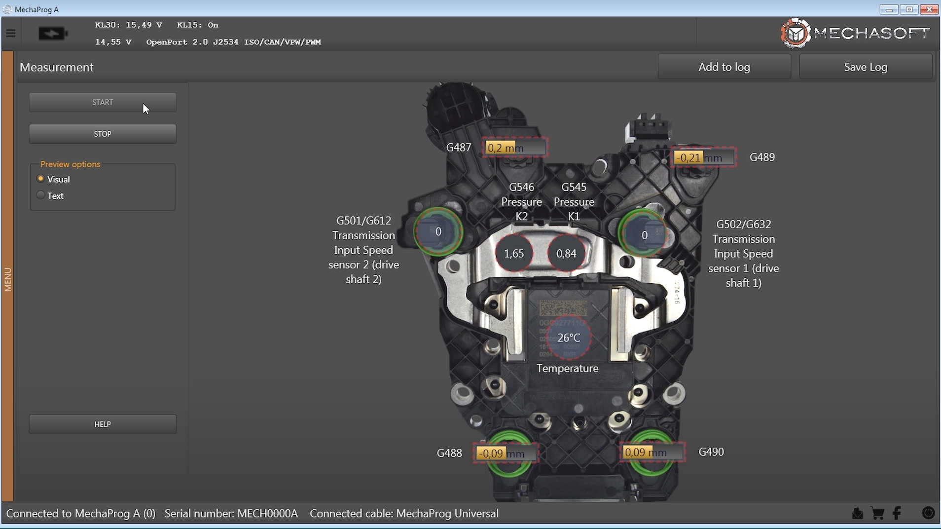Screen dimensions: 941x529
Task: Click the G490 0,09 mm value bar
Action: 652,452
